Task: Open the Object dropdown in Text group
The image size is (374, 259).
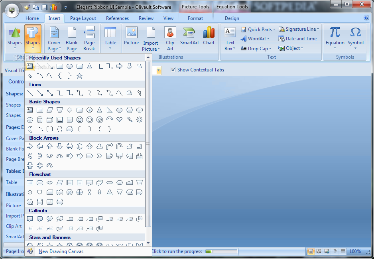Action: [291, 48]
